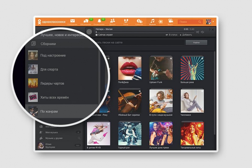Click the track title Непара – Милая
Screen dimensions: 252x168
(104, 29)
